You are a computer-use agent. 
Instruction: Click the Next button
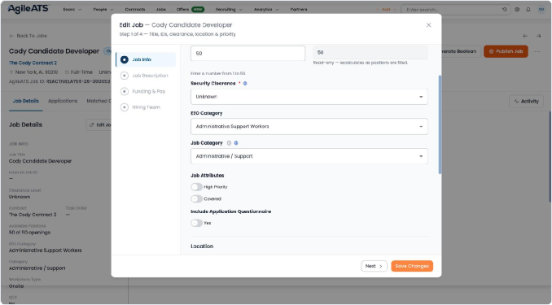pos(374,266)
